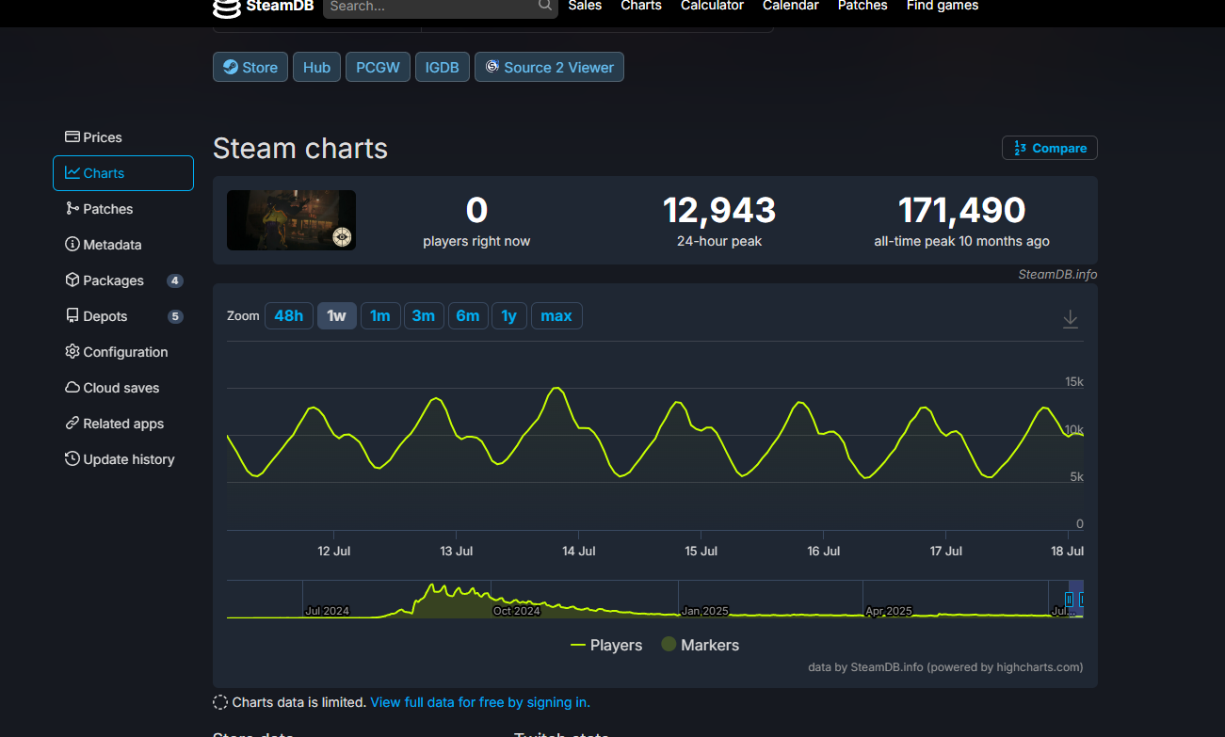
Task: Click the Charts line-graph icon
Action: coord(72,173)
